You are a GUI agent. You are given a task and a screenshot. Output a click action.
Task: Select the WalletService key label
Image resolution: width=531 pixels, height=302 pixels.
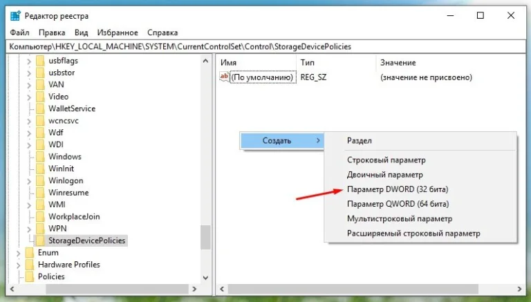[72, 108]
